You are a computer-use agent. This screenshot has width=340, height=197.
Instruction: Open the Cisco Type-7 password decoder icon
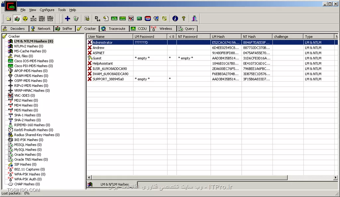coord(114,19)
